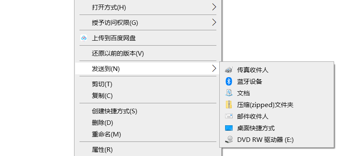Image resolution: width=357 pixels, height=156 pixels.
Task: Click the desktop shortcut monitor icon
Action: click(x=228, y=128)
